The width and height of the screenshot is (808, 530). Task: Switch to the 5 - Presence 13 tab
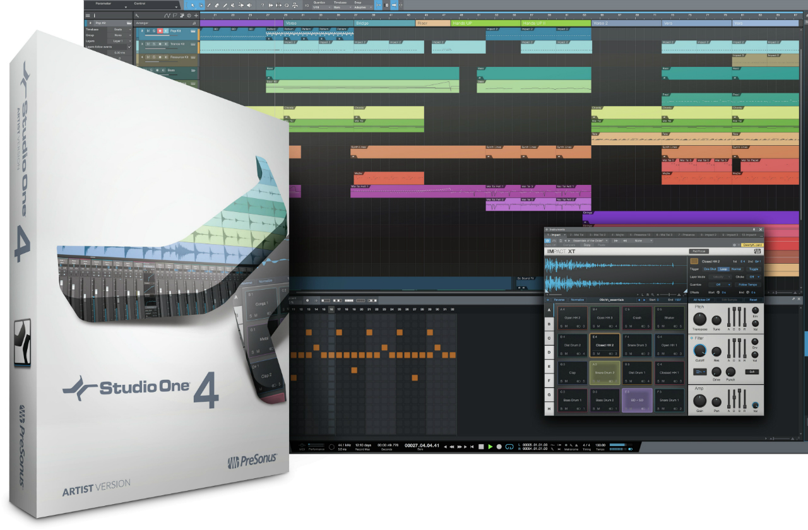point(640,235)
